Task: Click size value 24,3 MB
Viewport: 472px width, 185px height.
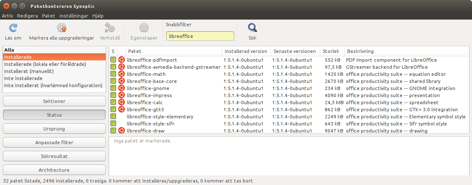Action: pyautogui.click(x=334, y=102)
